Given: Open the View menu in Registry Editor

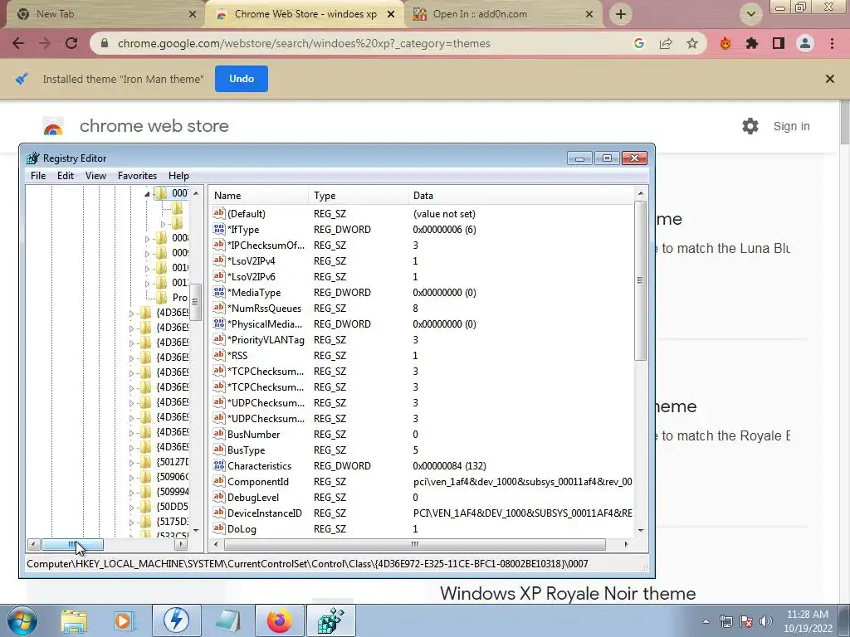Looking at the screenshot, I should tap(95, 176).
